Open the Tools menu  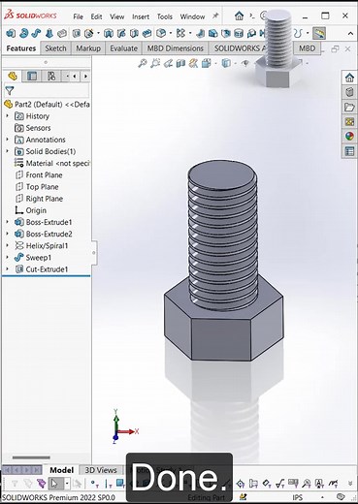pyautogui.click(x=165, y=16)
